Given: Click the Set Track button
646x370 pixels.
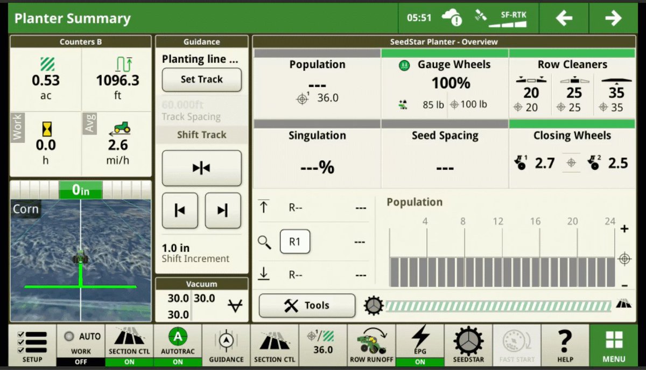Looking at the screenshot, I should click(x=201, y=80).
